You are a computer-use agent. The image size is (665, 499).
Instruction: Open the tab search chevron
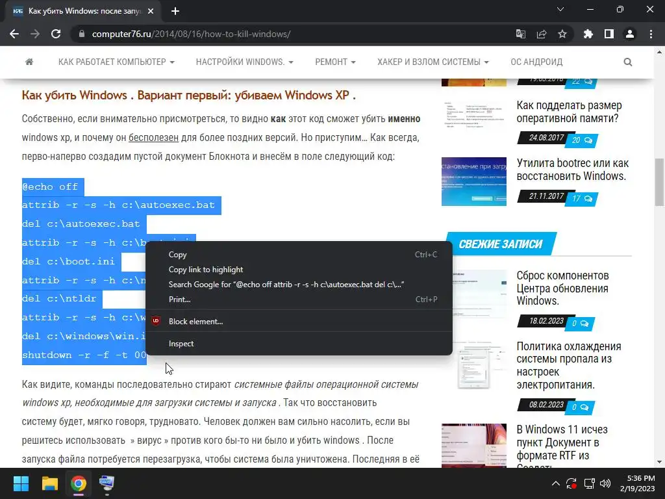coord(560,9)
